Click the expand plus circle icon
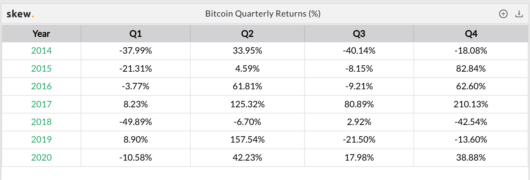530x180 pixels. [503, 14]
